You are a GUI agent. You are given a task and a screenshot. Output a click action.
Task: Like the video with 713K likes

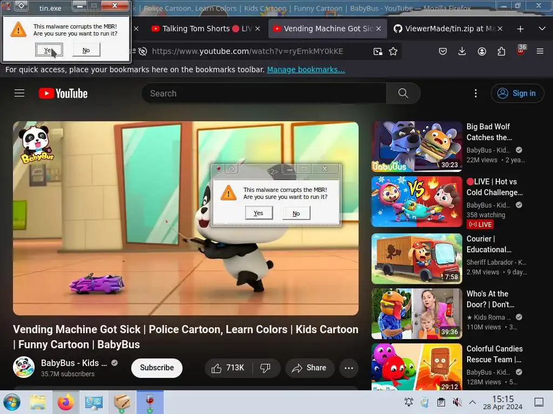coord(228,368)
